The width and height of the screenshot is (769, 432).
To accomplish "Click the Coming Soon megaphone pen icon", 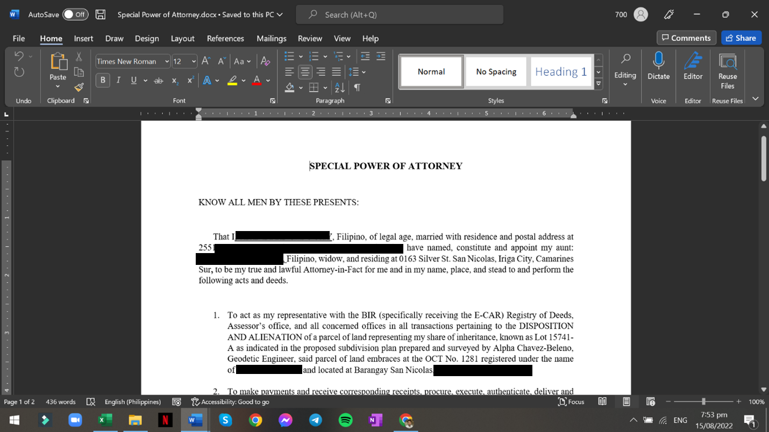I will tap(670, 15).
